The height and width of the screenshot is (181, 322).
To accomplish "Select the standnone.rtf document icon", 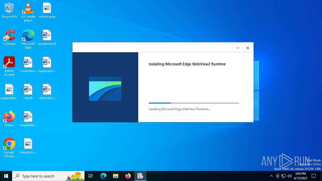I will point(47,38).
